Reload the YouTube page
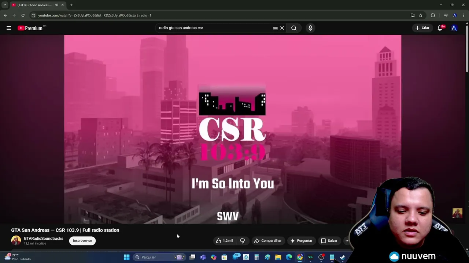 click(x=23, y=15)
